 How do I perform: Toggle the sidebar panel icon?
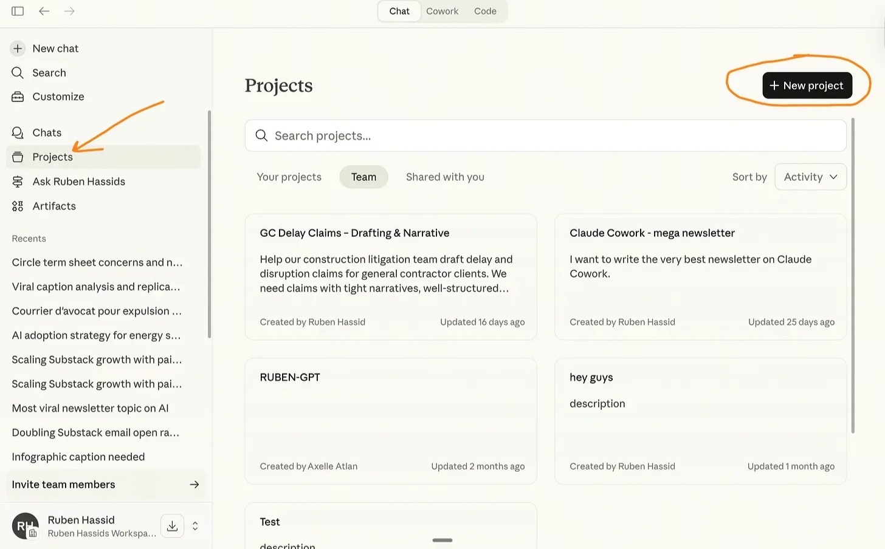[18, 11]
